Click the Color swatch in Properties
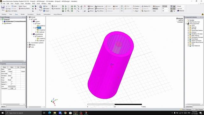The height and width of the screenshot is (115, 204). (12, 87)
